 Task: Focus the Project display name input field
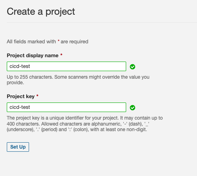(66, 66)
